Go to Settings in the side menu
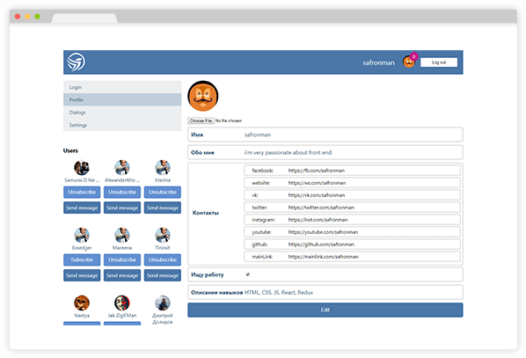The width and height of the screenshot is (526, 358). [122, 125]
